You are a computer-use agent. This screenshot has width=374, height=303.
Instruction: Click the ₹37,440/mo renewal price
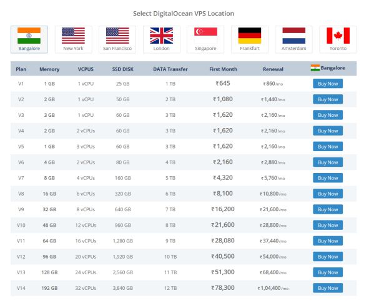(x=273, y=241)
